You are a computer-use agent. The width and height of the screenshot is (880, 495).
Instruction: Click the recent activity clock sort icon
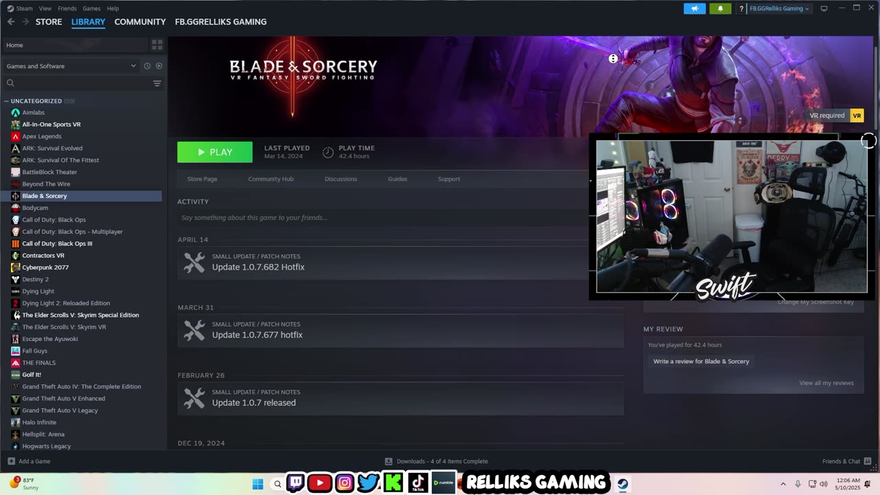point(147,66)
